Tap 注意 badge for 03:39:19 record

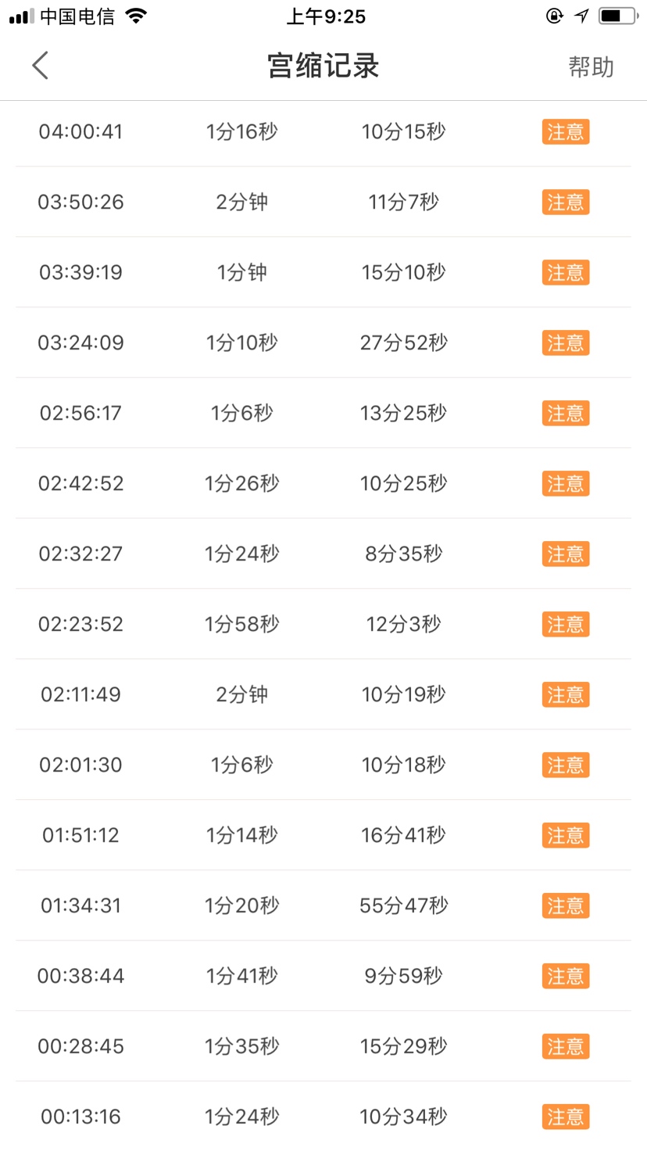(566, 273)
